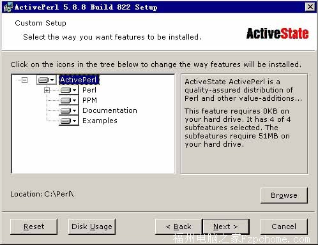
Task: Select the Perl tree item
Action: [89, 90]
